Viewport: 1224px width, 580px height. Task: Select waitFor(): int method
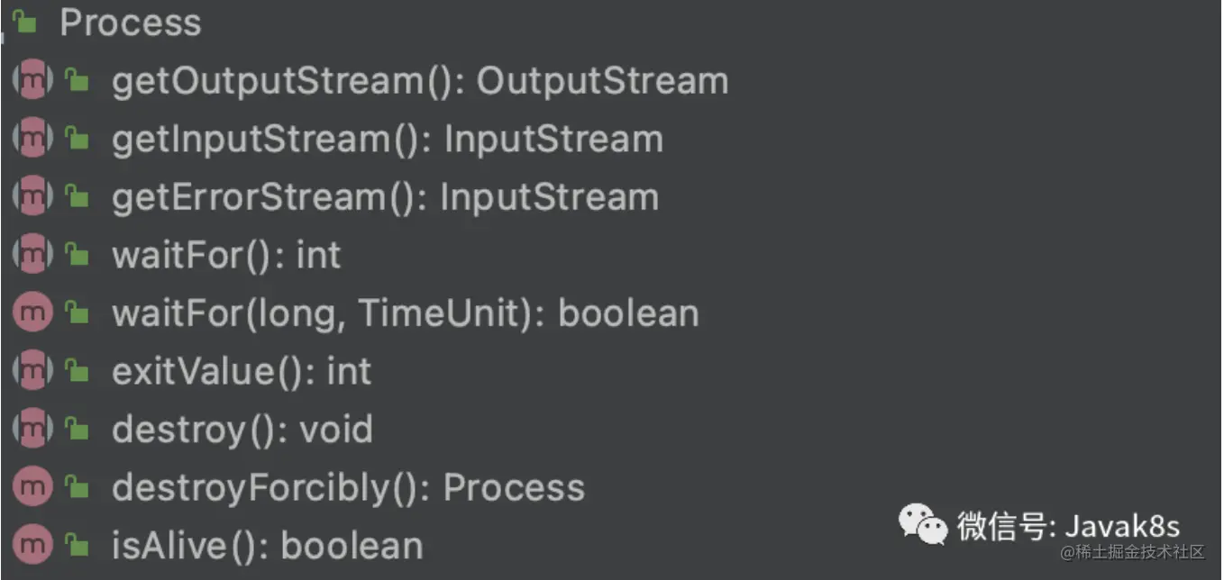click(226, 256)
